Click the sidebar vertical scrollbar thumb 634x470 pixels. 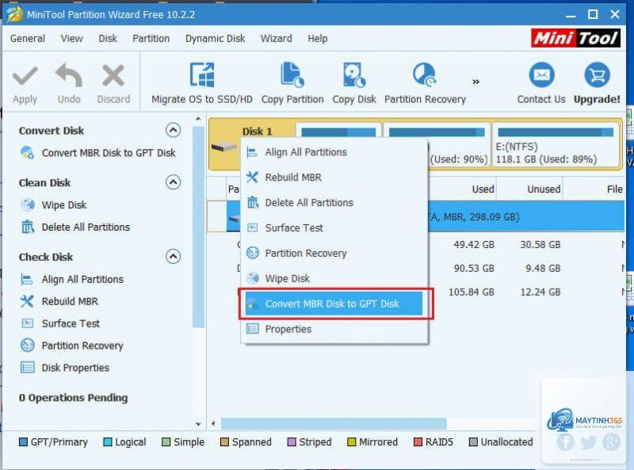(198, 227)
